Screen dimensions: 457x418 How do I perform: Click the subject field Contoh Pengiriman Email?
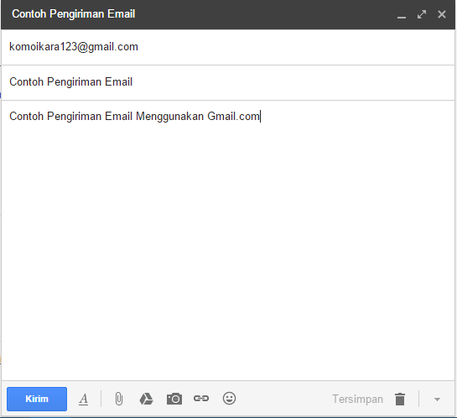[228, 82]
